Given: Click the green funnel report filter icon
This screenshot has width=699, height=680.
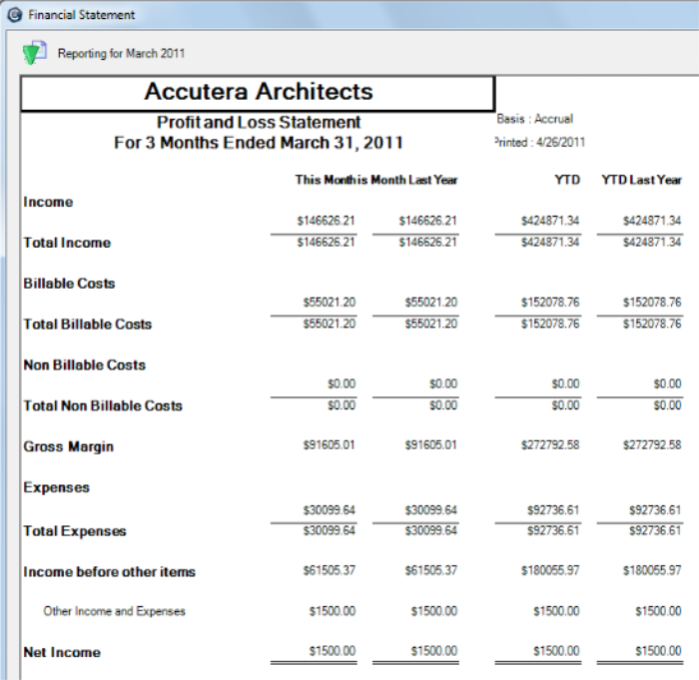Looking at the screenshot, I should coord(34,53).
